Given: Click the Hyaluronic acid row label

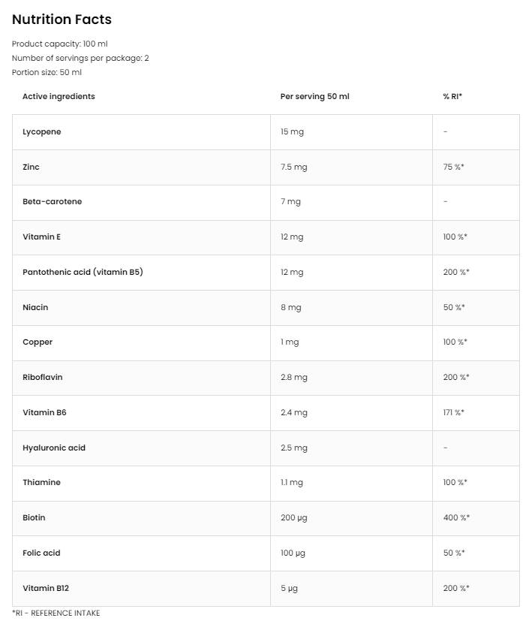Looking at the screenshot, I should pyautogui.click(x=54, y=448).
